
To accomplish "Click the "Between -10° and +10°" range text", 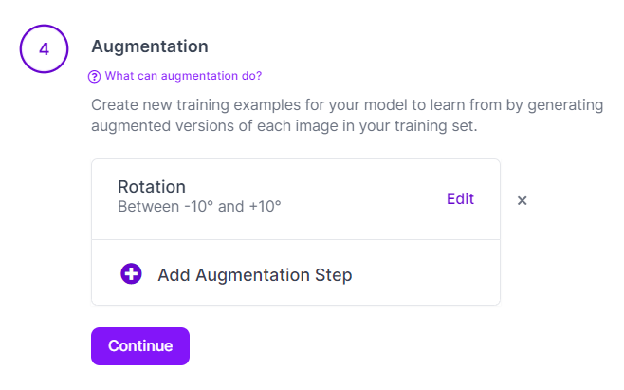I will coord(199,206).
